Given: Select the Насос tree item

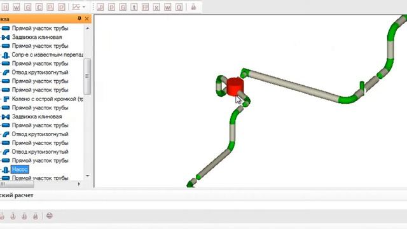Looking at the screenshot, I should pyautogui.click(x=20, y=170).
